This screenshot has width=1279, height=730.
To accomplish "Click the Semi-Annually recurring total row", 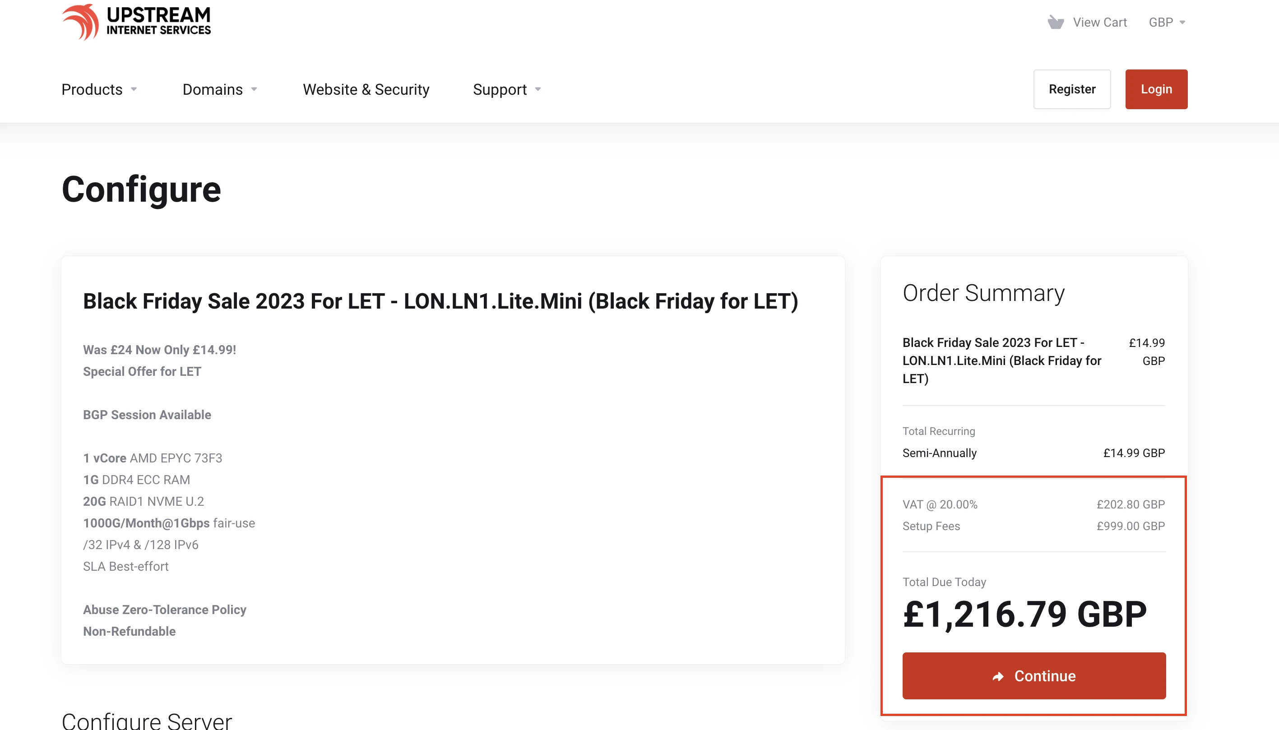I will [1033, 453].
